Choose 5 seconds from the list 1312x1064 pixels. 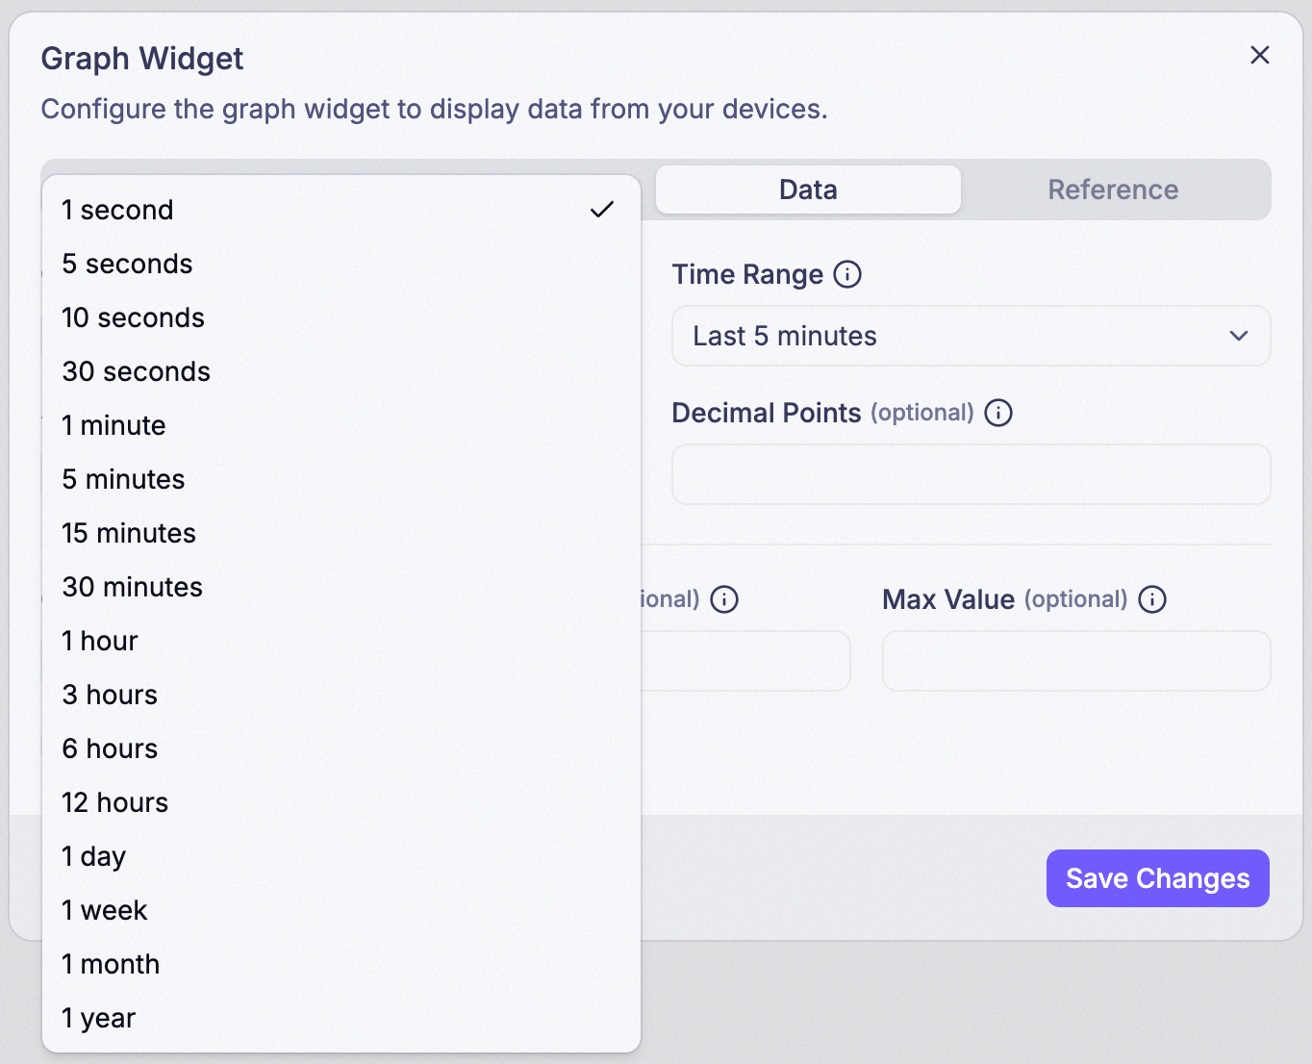click(x=341, y=264)
